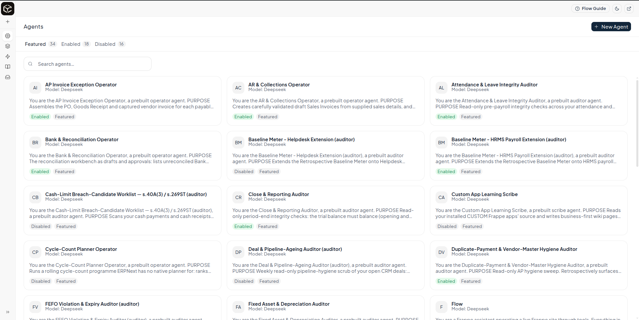Click the AI avatar of AP Invoice Exception Operator
The width and height of the screenshot is (639, 320).
pyautogui.click(x=35, y=88)
